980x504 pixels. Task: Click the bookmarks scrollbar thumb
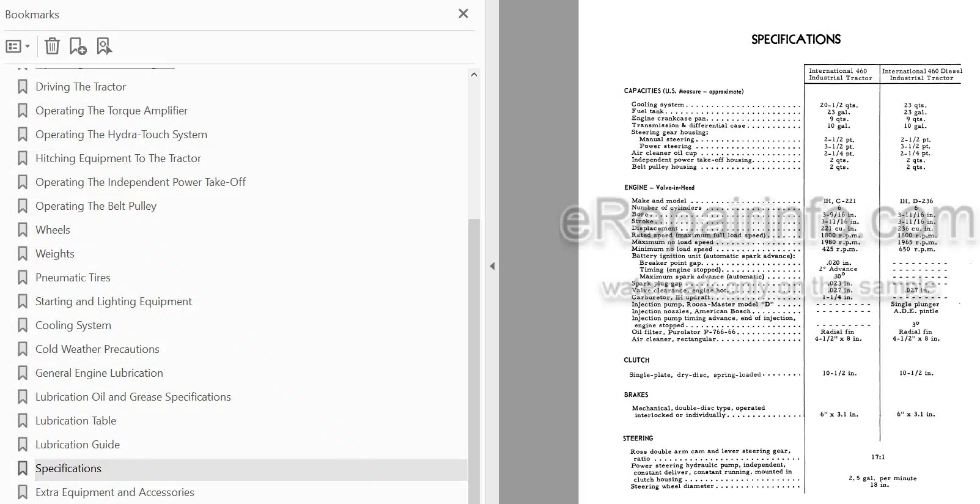tap(474, 361)
